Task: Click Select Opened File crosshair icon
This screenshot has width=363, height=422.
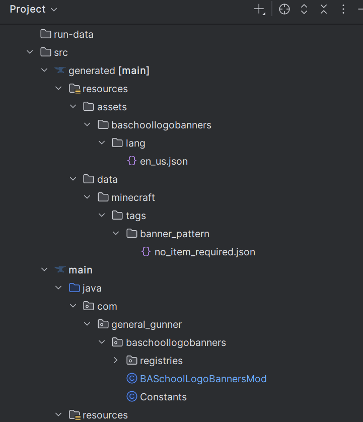Action: [284, 10]
